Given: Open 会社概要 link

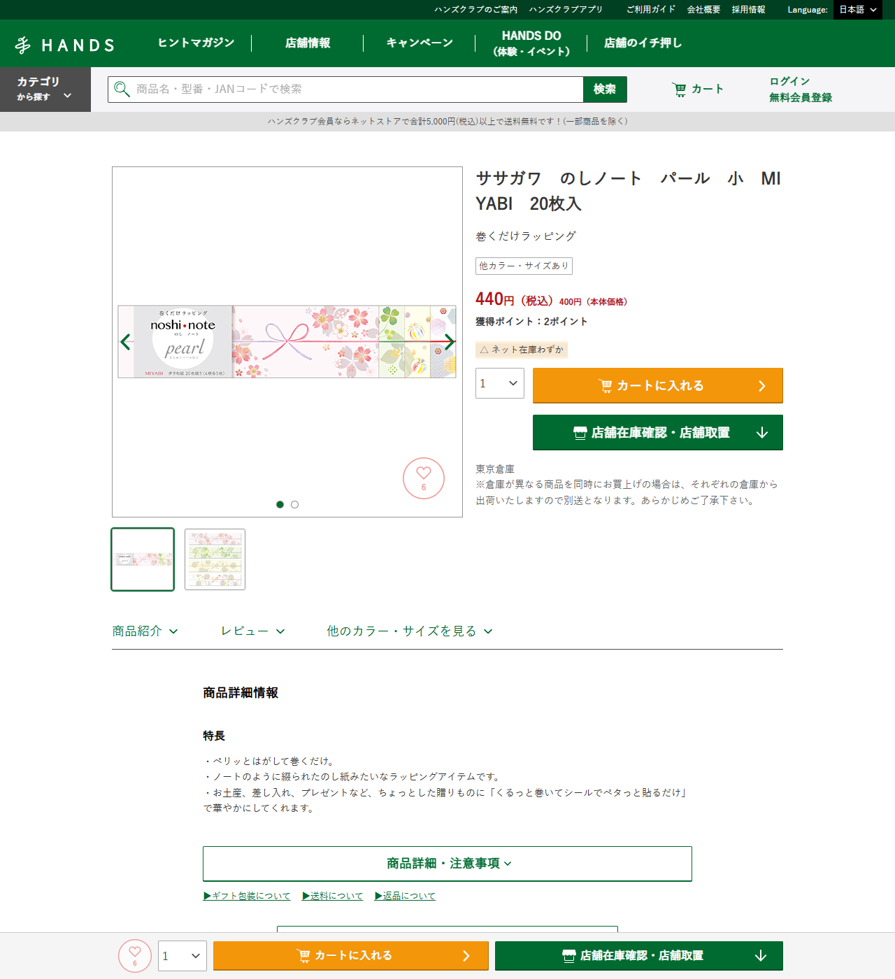Looking at the screenshot, I should point(703,10).
